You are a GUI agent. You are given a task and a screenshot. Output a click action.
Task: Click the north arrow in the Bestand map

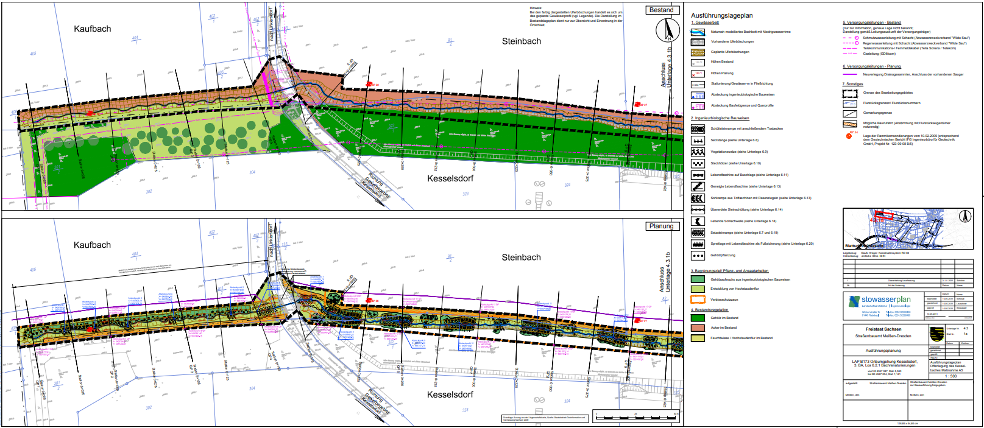tap(668, 30)
